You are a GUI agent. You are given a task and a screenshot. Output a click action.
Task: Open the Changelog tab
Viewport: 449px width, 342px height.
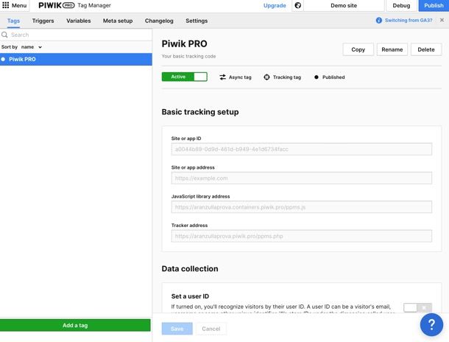159,21
